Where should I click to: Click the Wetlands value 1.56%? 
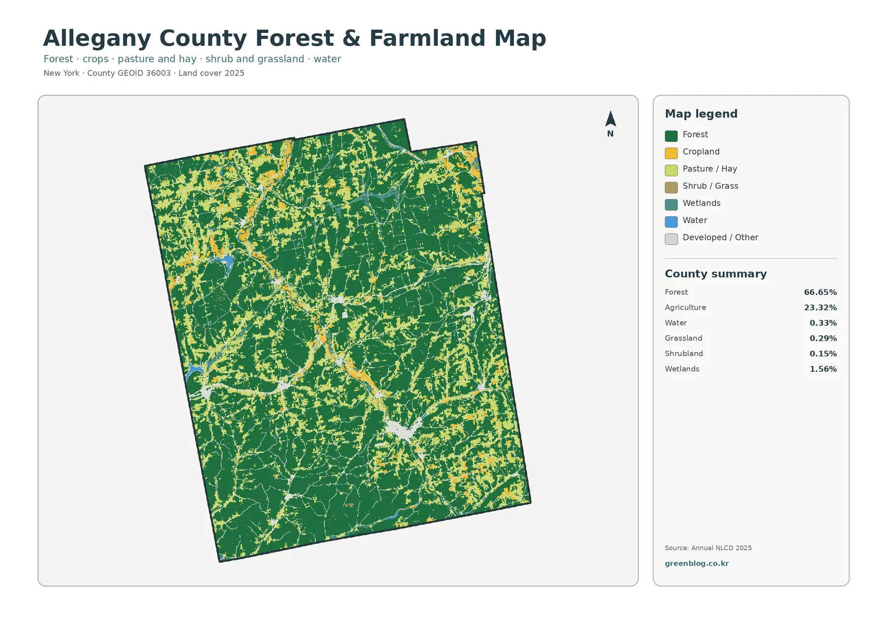(823, 369)
